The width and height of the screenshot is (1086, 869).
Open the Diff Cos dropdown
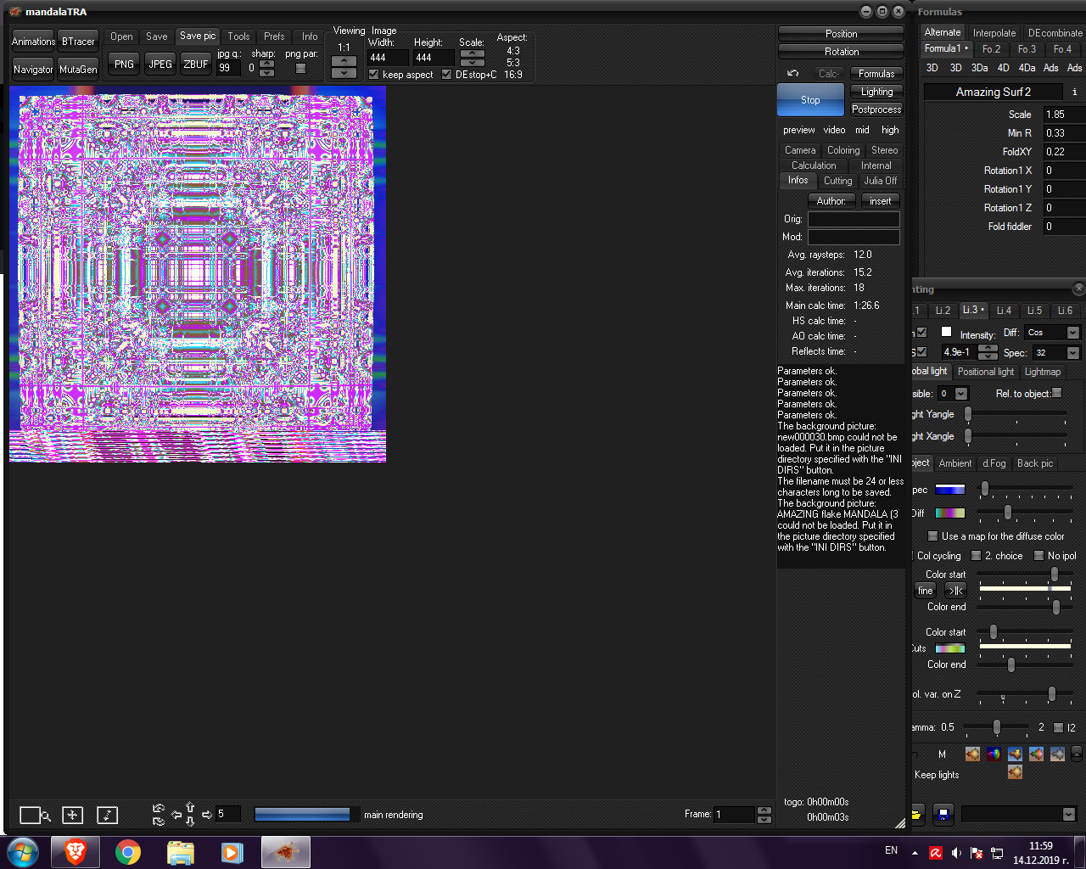coord(1073,333)
